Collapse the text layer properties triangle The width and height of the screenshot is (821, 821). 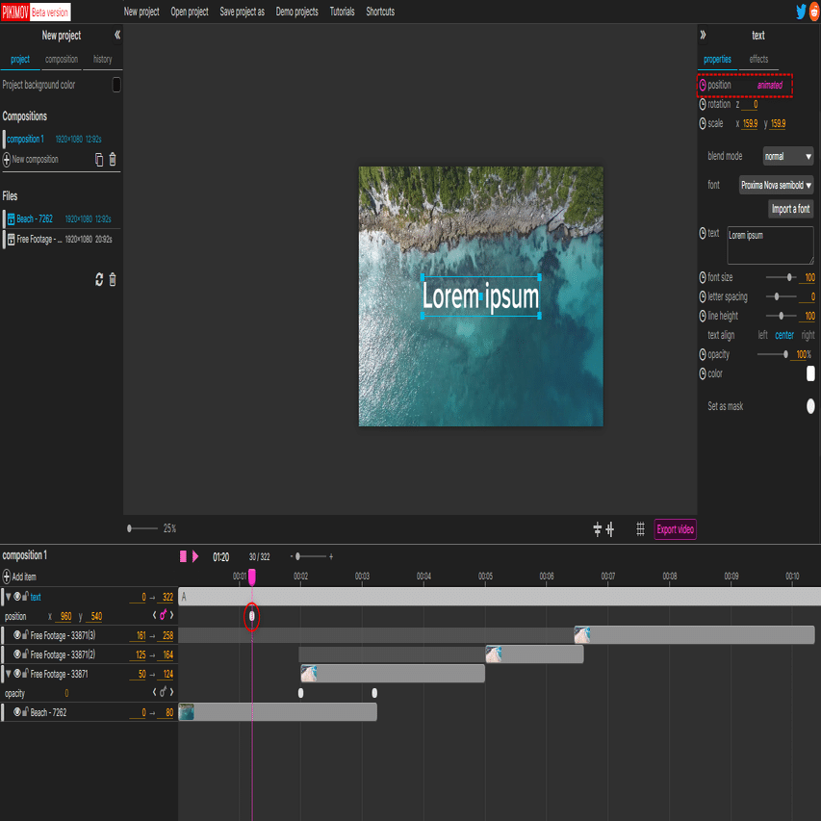click(x=8, y=597)
